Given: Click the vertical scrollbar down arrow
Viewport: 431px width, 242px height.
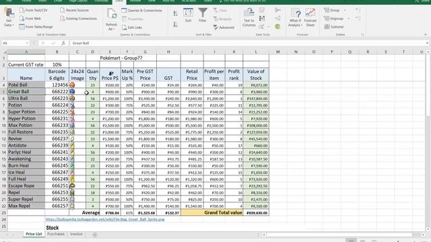Looking at the screenshot, I should (x=428, y=229).
